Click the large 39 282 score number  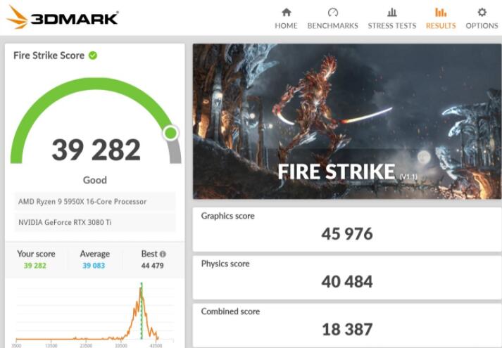[96, 150]
